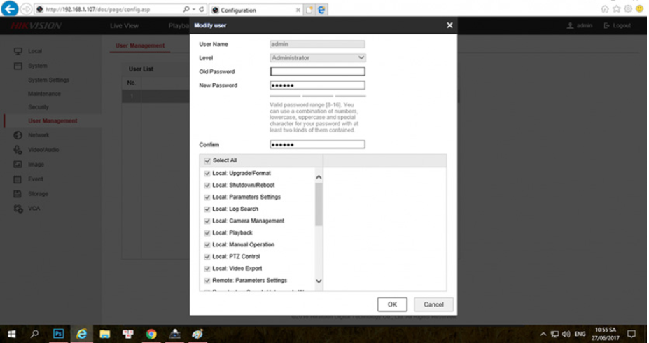Open Google Chrome from the taskbar

coord(151,334)
